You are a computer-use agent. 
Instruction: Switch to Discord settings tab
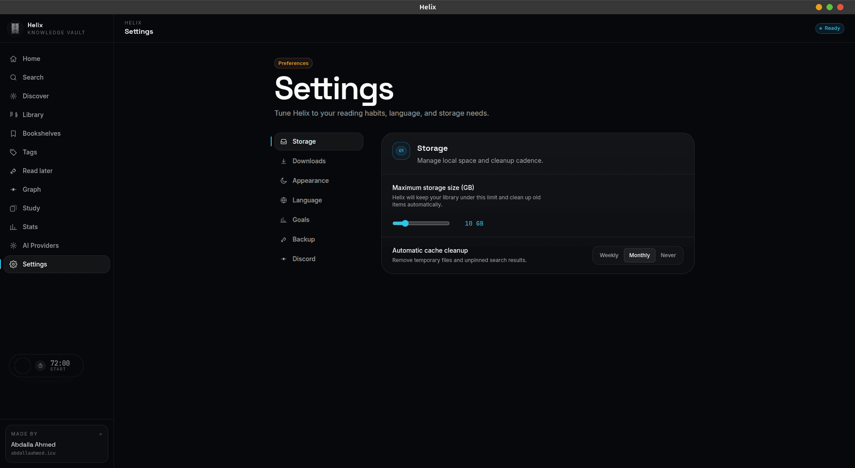coord(319,259)
